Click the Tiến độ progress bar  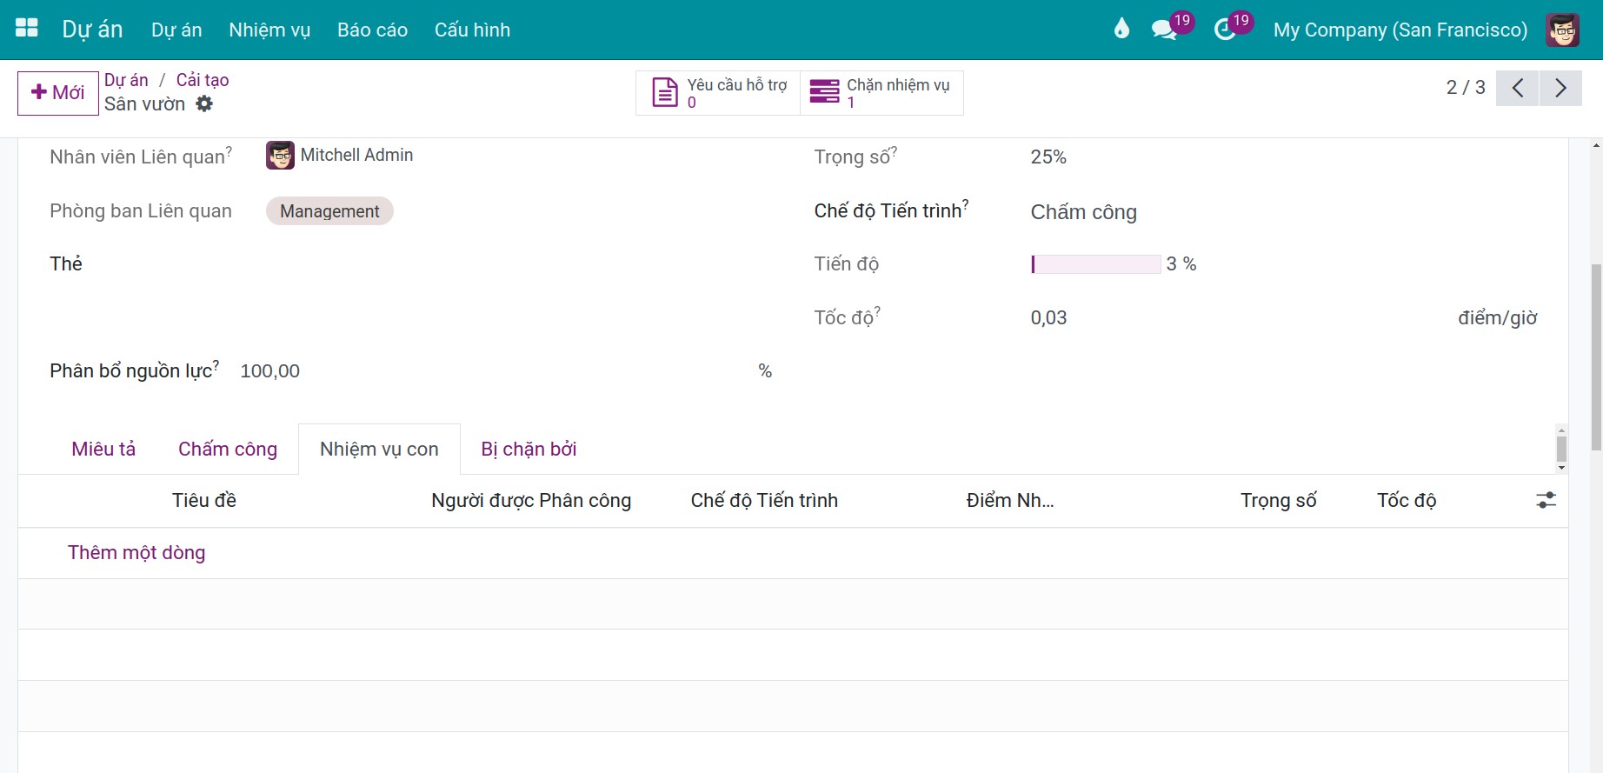(1095, 264)
